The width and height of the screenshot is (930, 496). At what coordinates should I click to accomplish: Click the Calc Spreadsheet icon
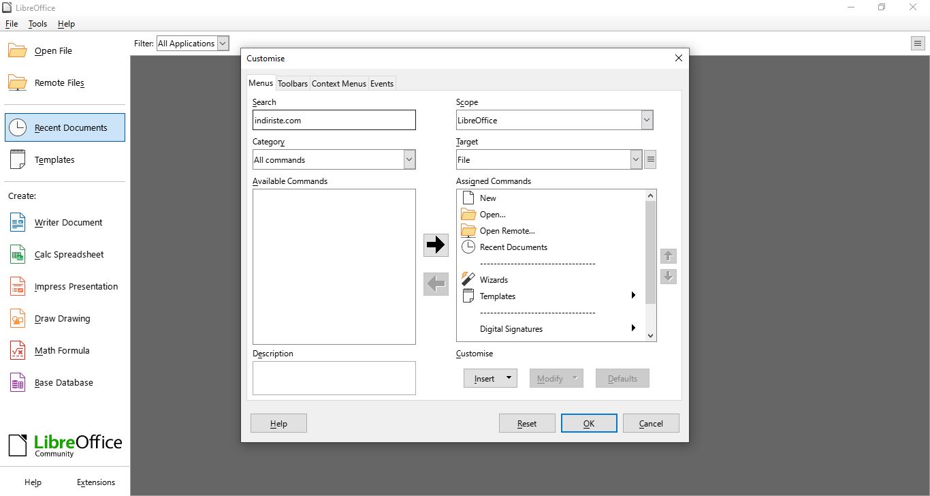[x=18, y=254]
